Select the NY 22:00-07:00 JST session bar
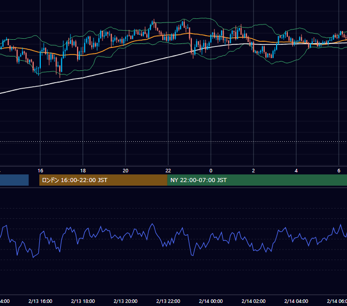The width and height of the screenshot is (347, 306). click(x=257, y=180)
